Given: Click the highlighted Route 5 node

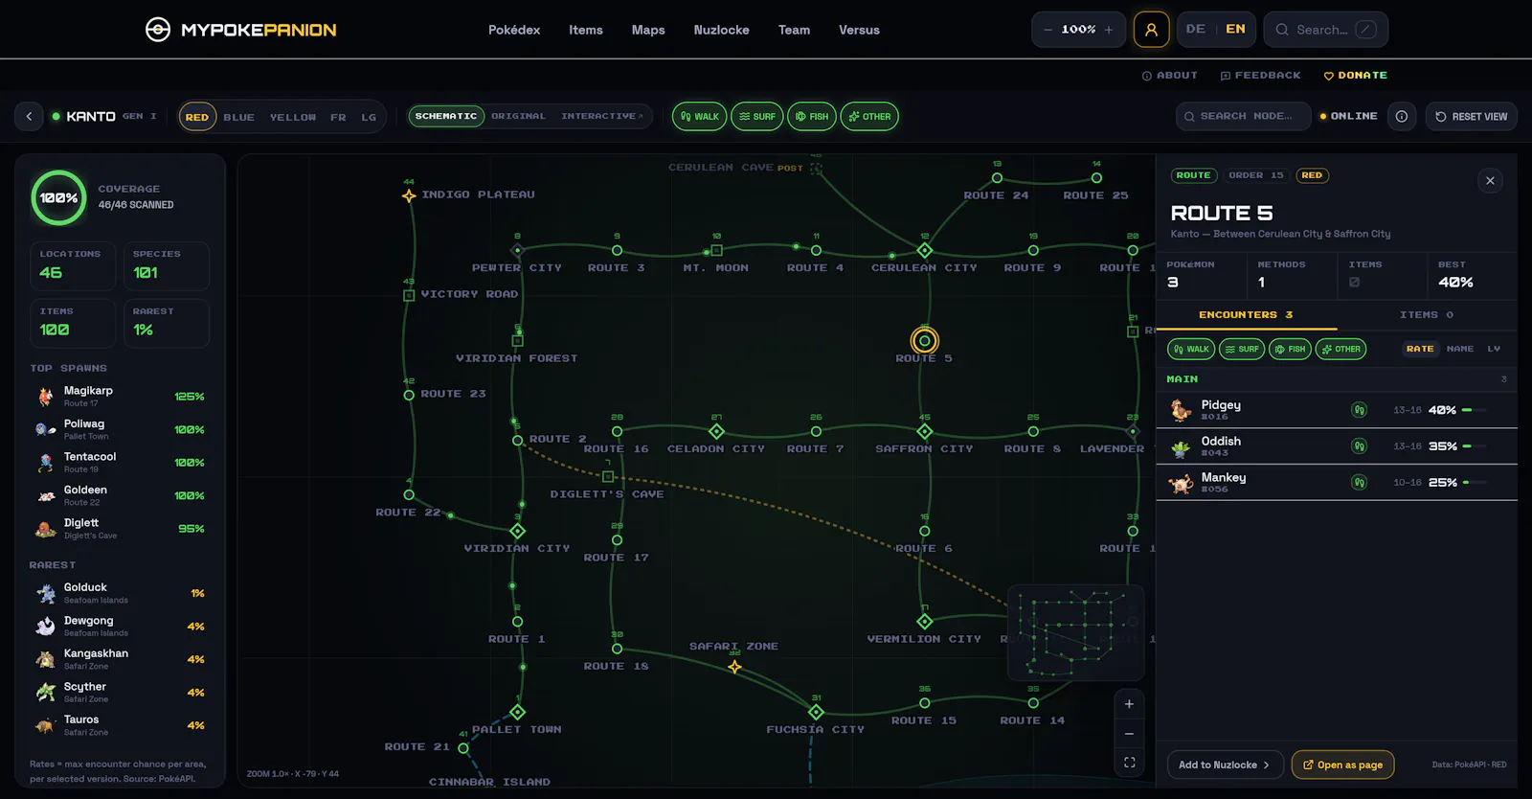Looking at the screenshot, I should tap(924, 340).
